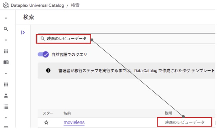Toggle the 自然言語でのクエリ switch
The width and height of the screenshot is (217, 130).
[43, 54]
